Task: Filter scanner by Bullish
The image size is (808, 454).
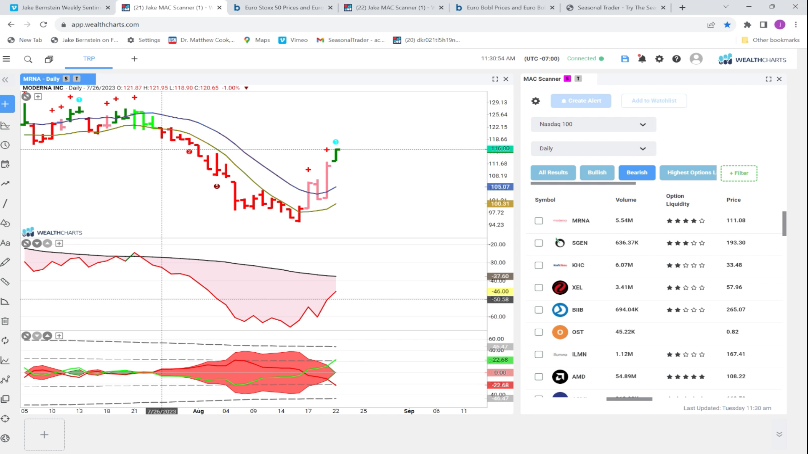Action: coord(597,173)
